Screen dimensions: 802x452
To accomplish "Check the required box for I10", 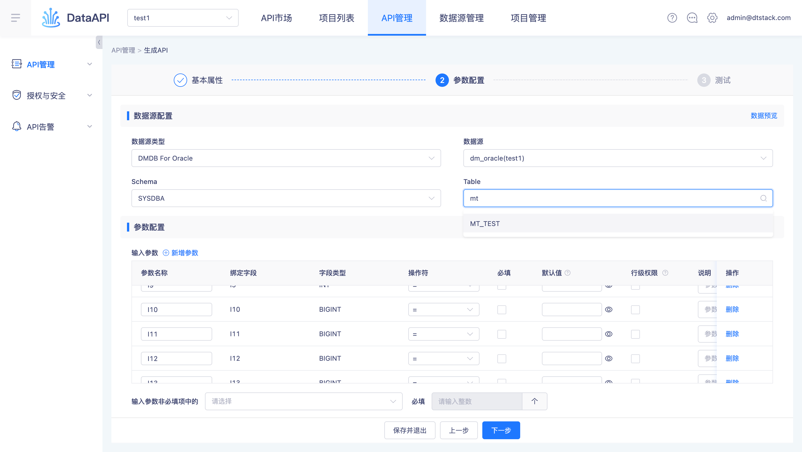I will [502, 309].
